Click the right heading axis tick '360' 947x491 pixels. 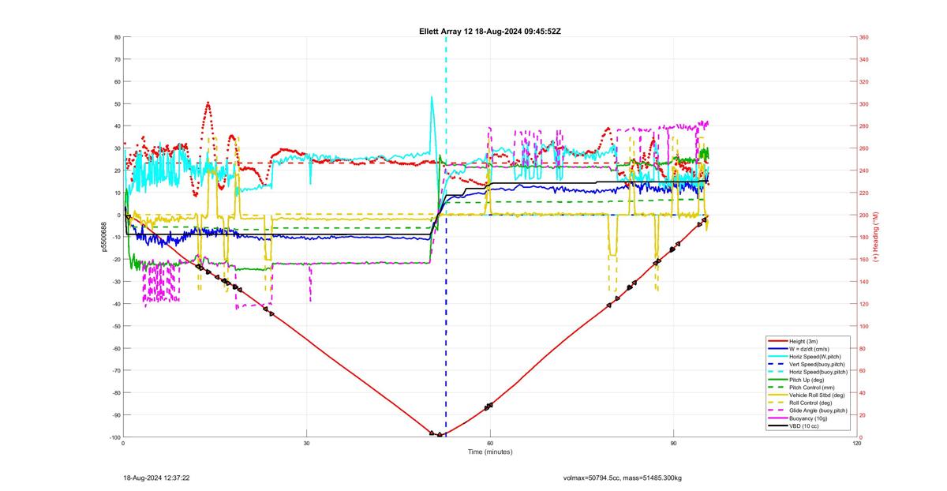(864, 37)
